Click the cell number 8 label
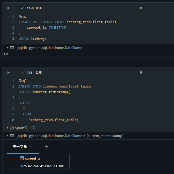 coord(141,8)
